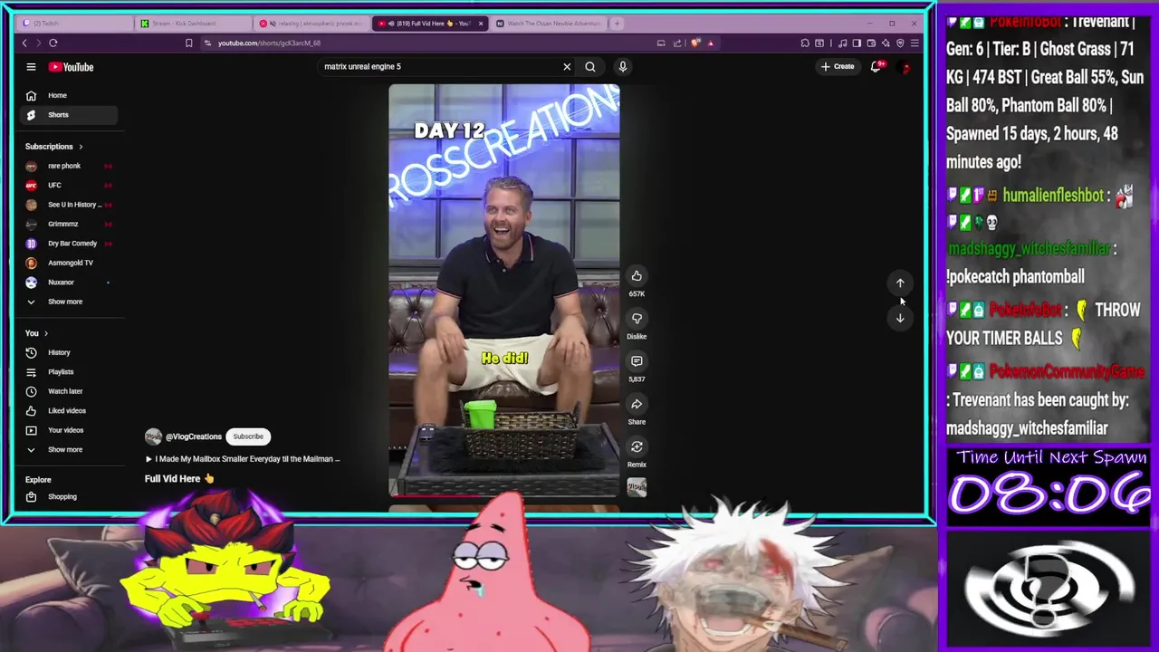Open the linked Mailbox video title
Image resolution: width=1159 pixels, height=652 pixels.
coord(243,459)
